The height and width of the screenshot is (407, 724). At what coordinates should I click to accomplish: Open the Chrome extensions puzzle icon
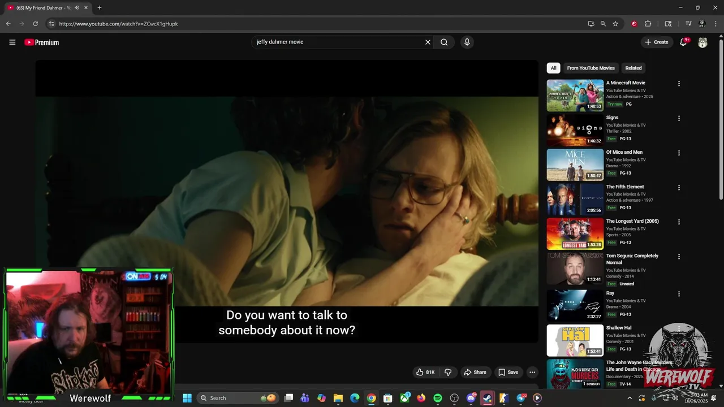648,24
